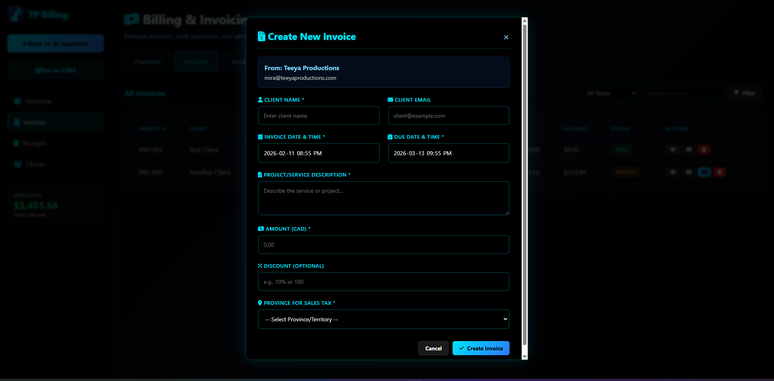
Task: Click Back to AI Assistant
Action: [55, 43]
